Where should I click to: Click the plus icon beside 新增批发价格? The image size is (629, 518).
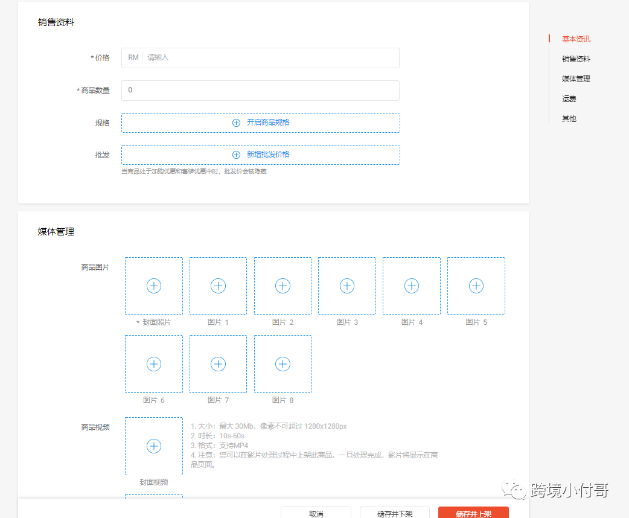pyautogui.click(x=236, y=155)
